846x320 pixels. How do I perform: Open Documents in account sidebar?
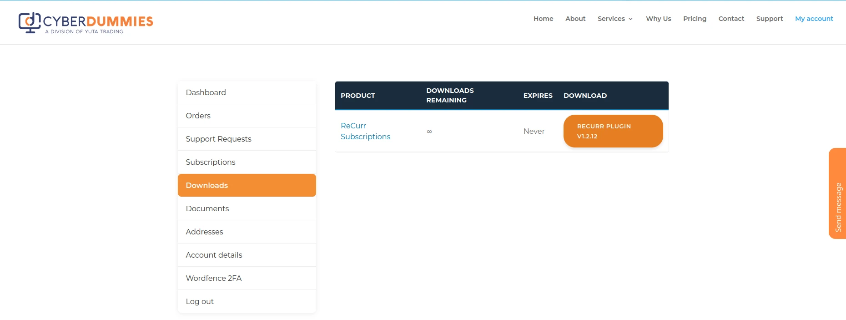click(247, 208)
